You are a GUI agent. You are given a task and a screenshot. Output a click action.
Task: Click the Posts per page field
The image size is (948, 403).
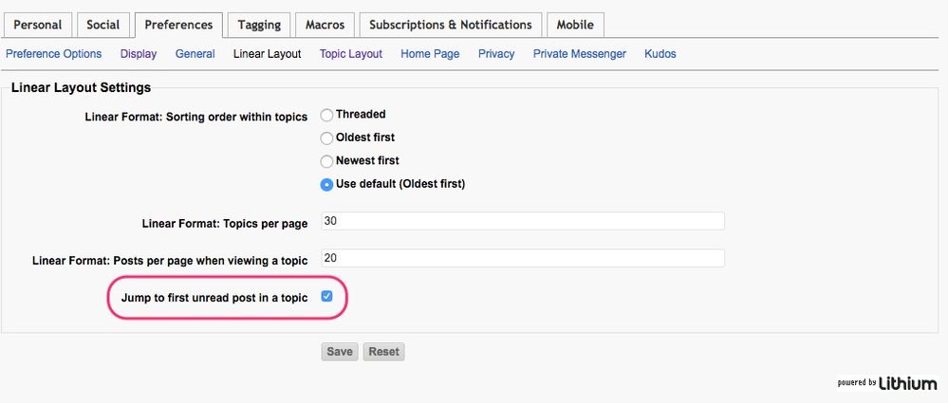point(523,259)
